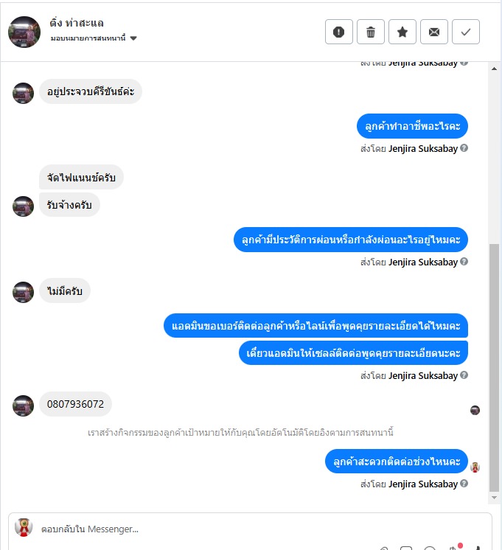
Task: Click info icon under installment history question
Action: pos(464,261)
